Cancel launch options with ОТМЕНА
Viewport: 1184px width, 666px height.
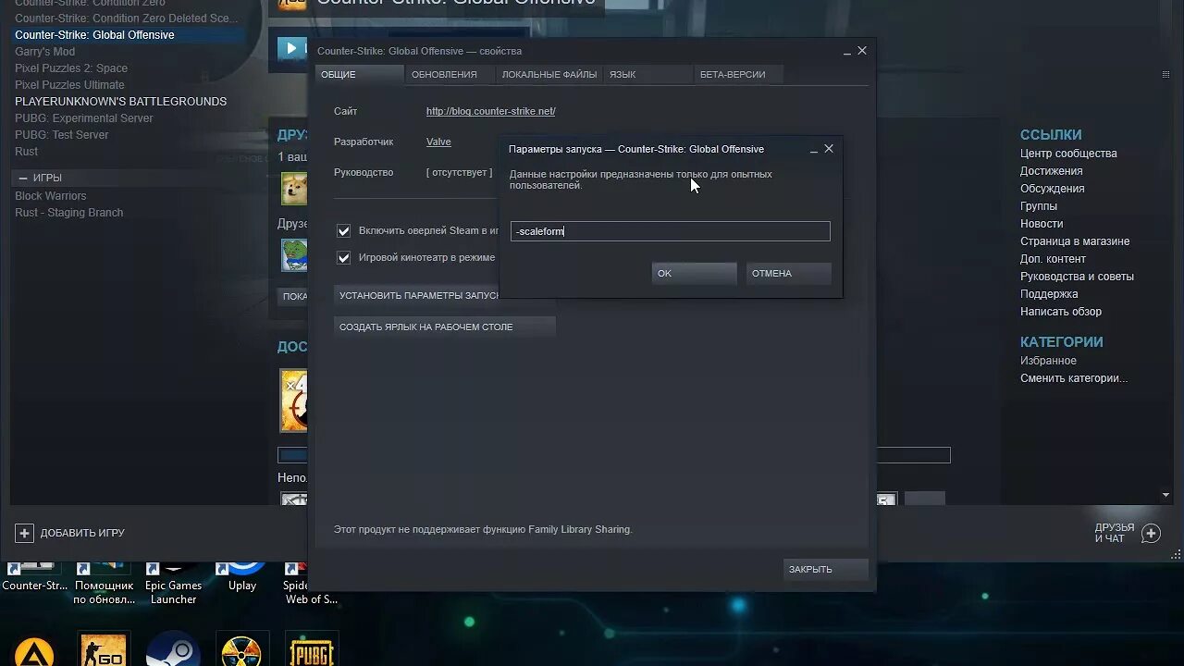(788, 273)
